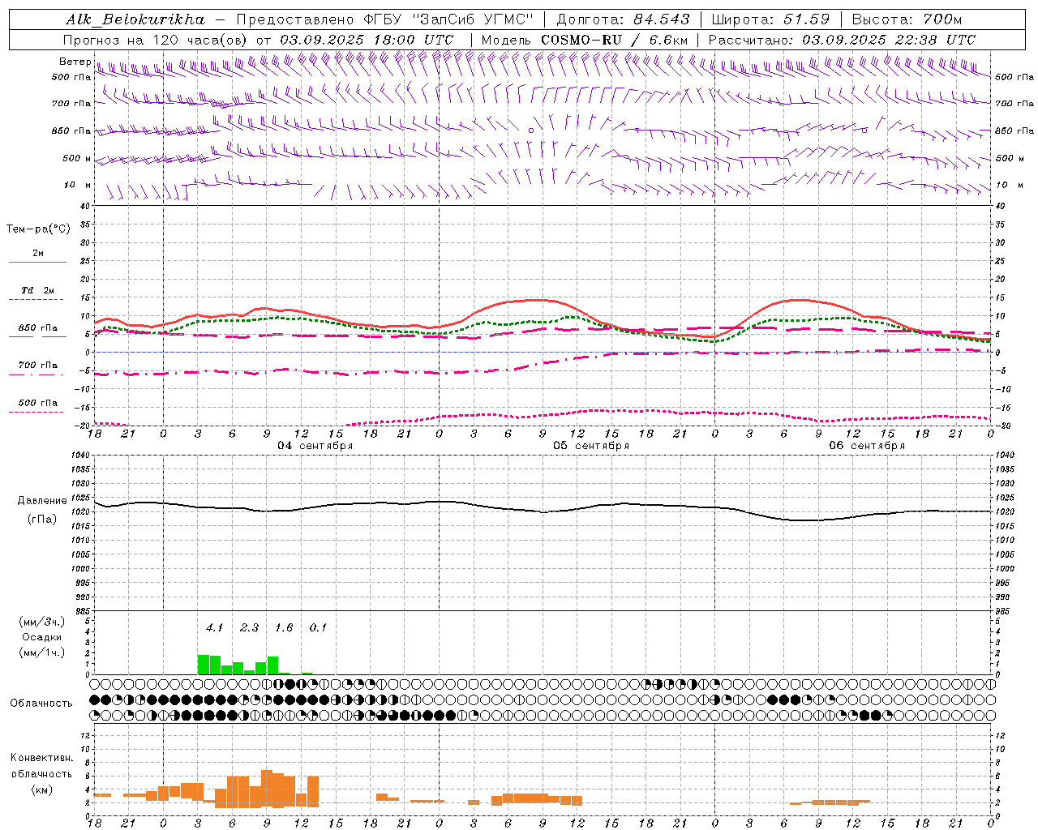Click the 'Высота: 700м' elevation text
Viewport: 1038px width, 830px height.
tap(907, 19)
